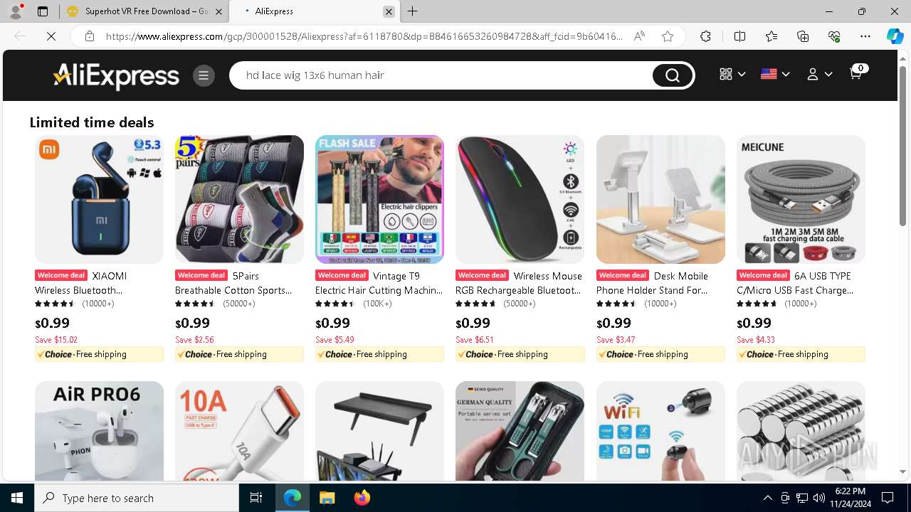911x512 pixels.
Task: Add this page to browser favorites star
Action: (x=668, y=36)
